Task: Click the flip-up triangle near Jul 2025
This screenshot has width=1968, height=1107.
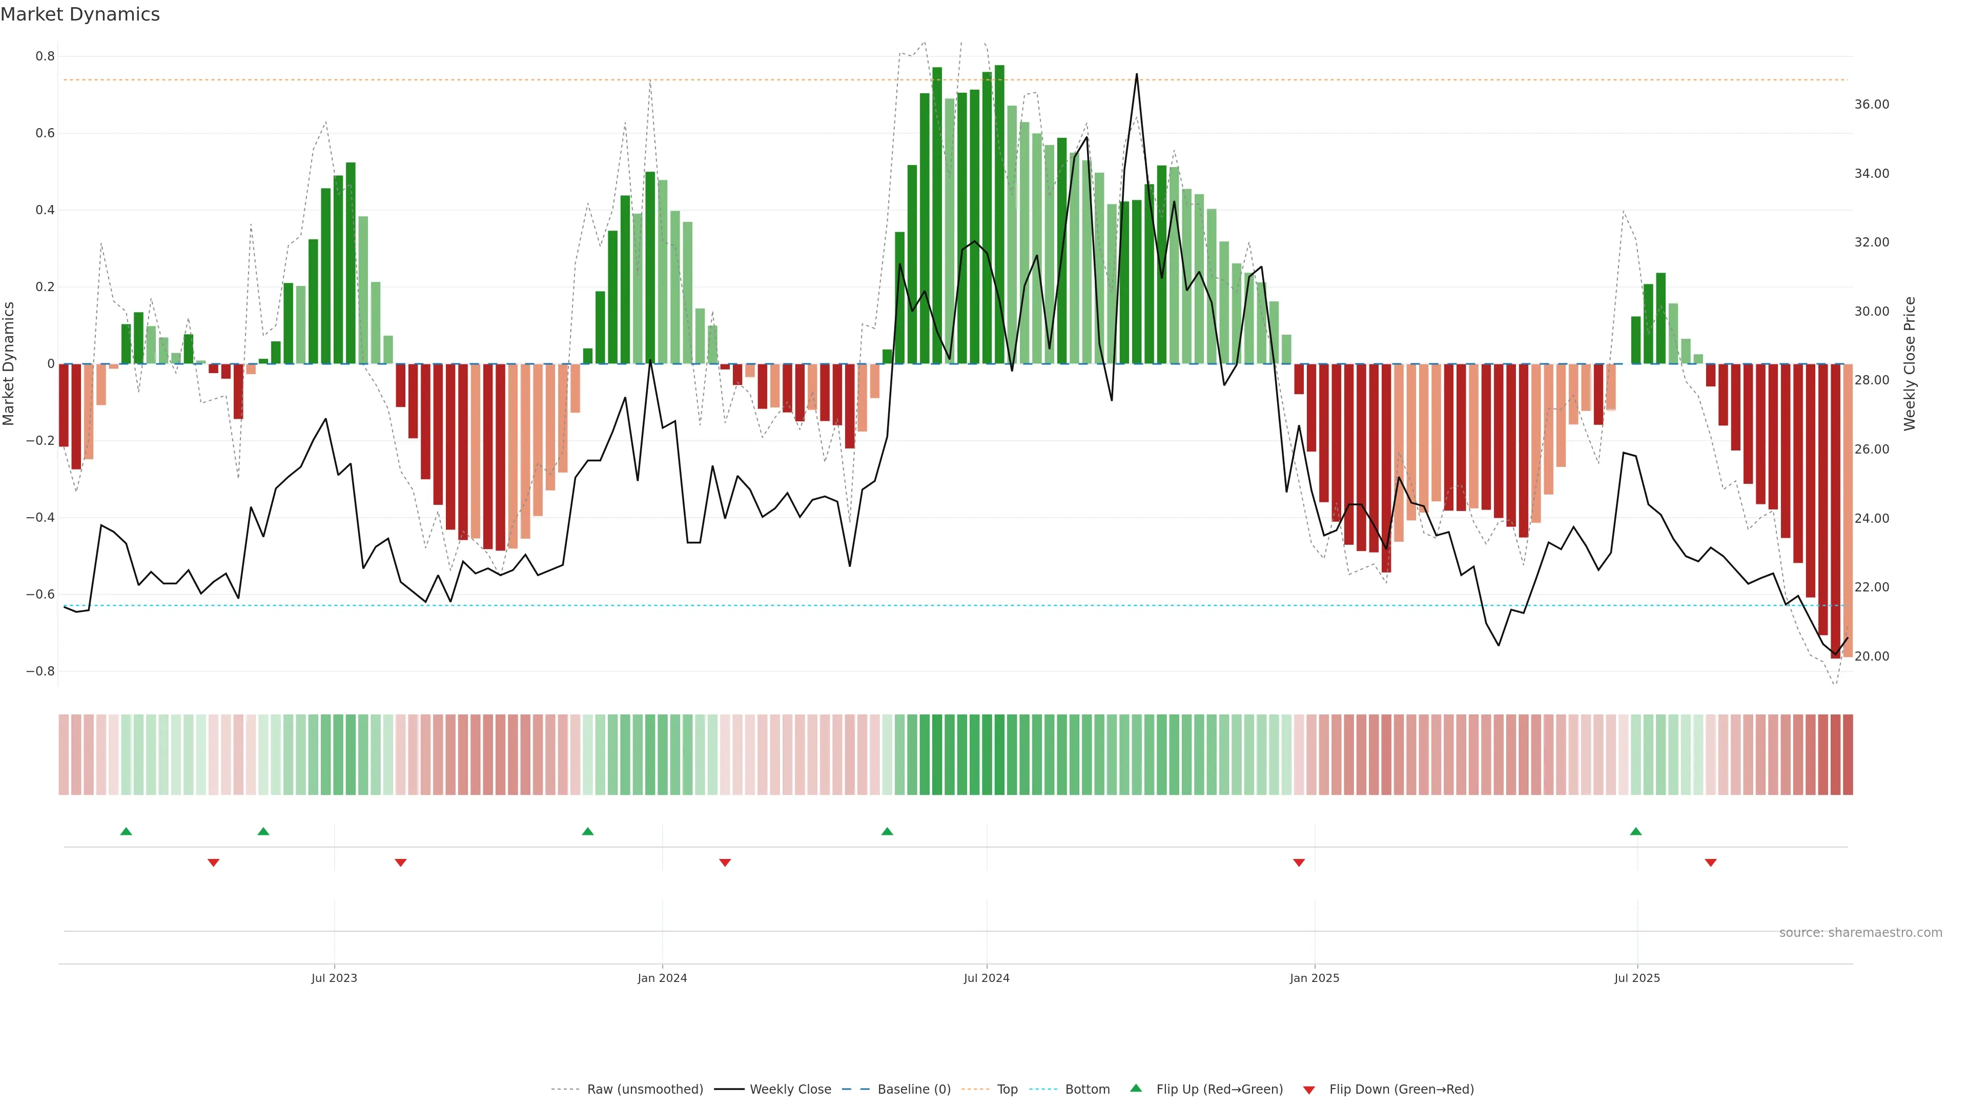Action: tap(1636, 831)
